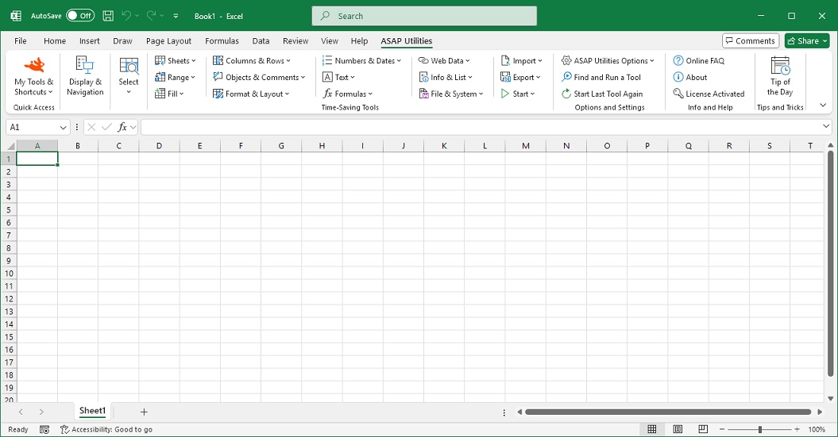
Task: Click the Redo button
Action: click(151, 16)
